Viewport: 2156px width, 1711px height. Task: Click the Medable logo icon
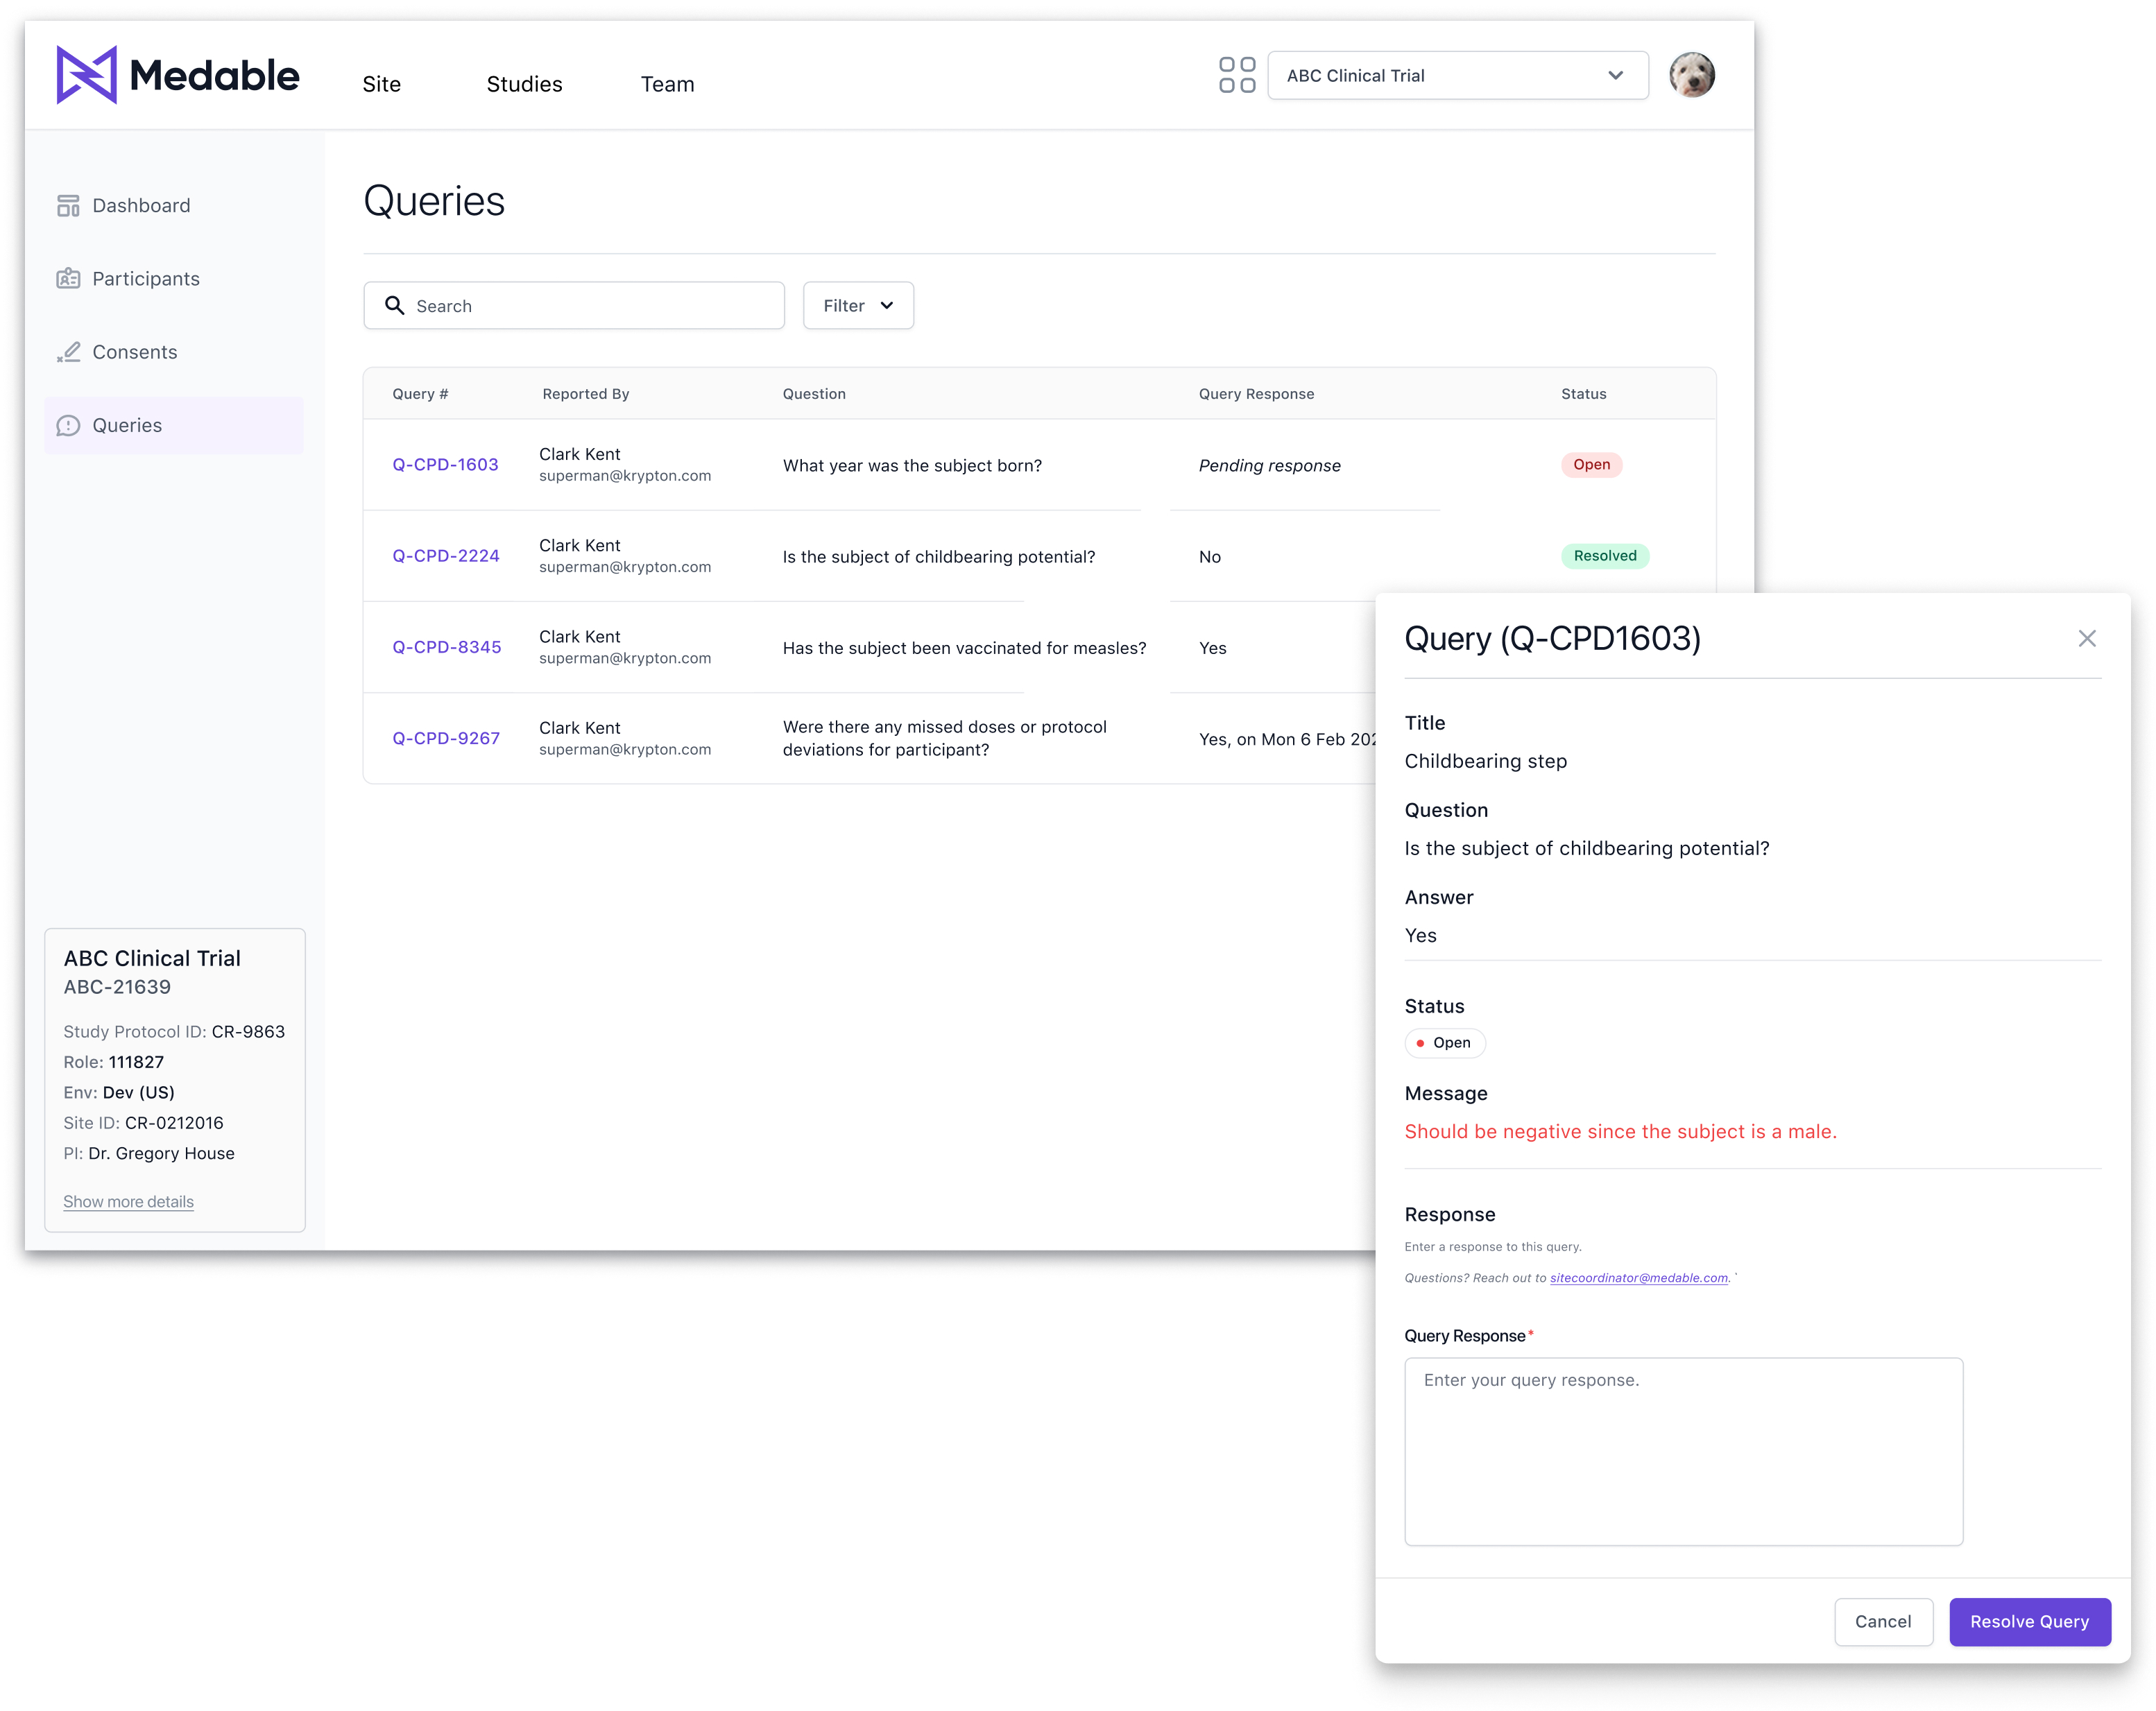click(86, 75)
